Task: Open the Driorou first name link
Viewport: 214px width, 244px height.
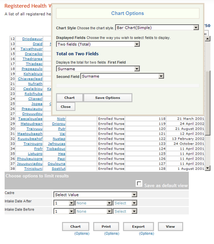Action: click(59, 124)
